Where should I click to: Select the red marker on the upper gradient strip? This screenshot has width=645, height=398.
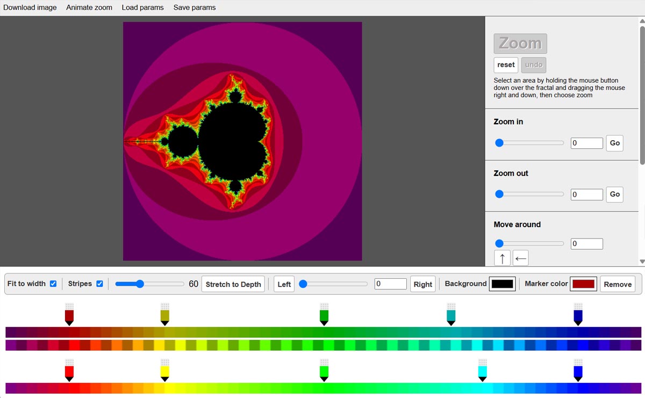click(x=69, y=313)
